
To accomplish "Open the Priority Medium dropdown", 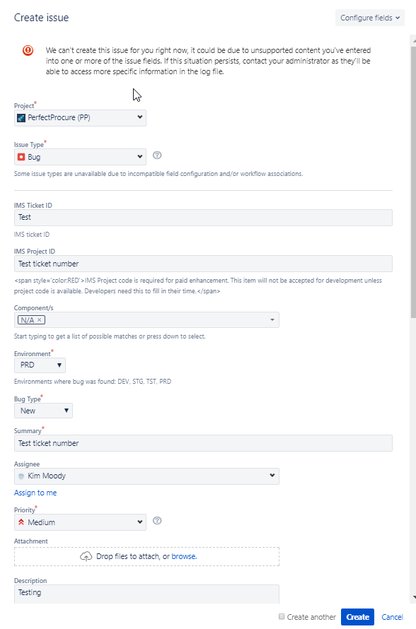I will pyautogui.click(x=81, y=522).
